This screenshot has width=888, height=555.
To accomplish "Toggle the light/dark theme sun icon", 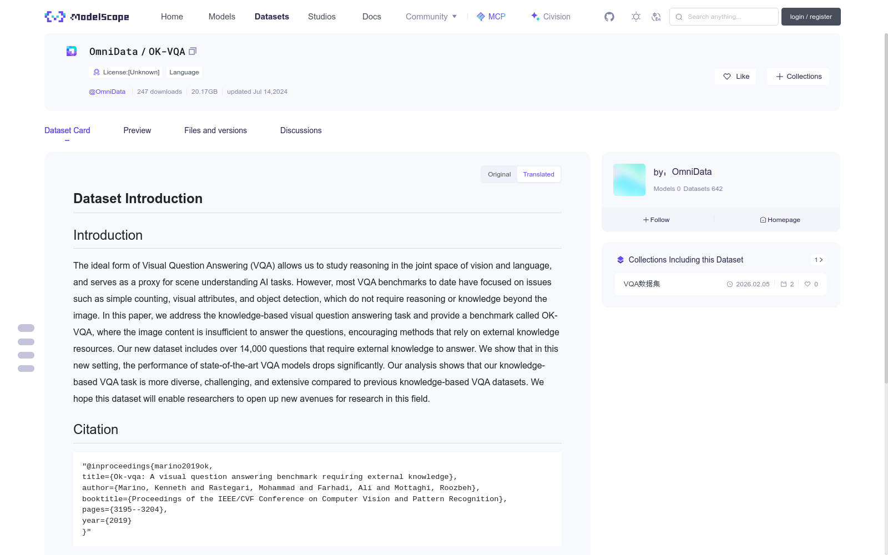I will pyautogui.click(x=636, y=17).
